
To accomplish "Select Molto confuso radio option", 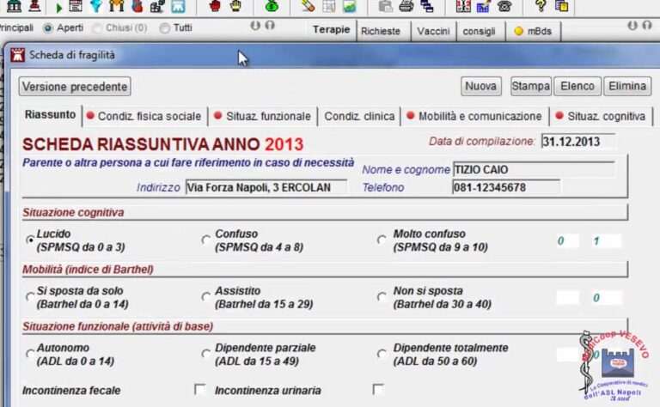I will [x=382, y=240].
